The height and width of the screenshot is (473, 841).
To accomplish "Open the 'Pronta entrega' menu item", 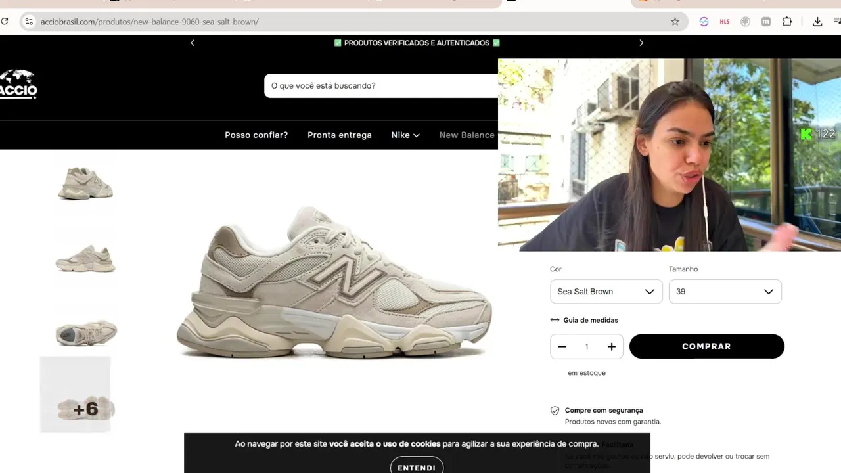I will [340, 135].
